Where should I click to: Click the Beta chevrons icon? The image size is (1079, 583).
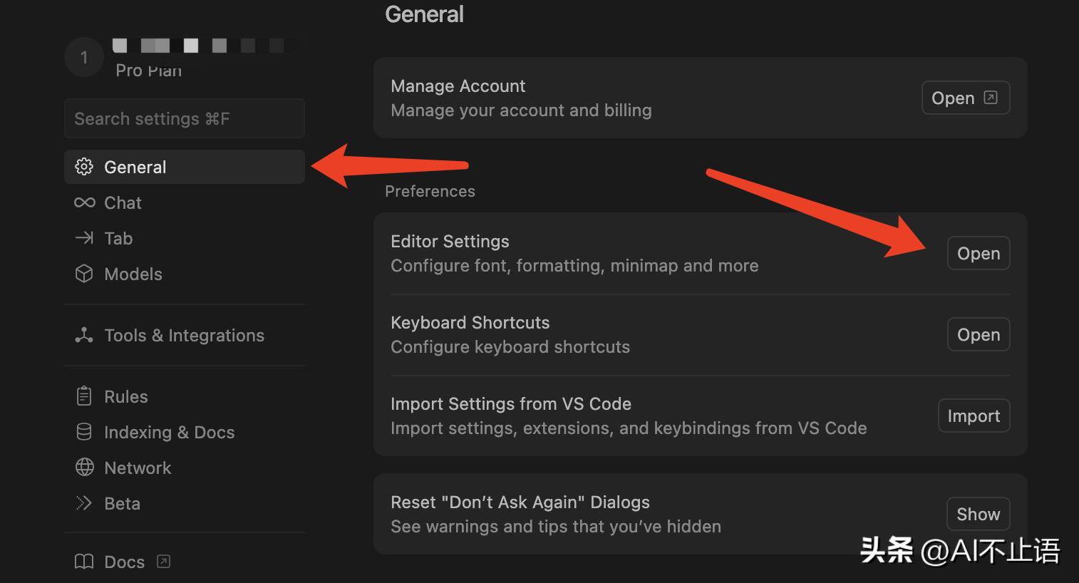tap(84, 503)
